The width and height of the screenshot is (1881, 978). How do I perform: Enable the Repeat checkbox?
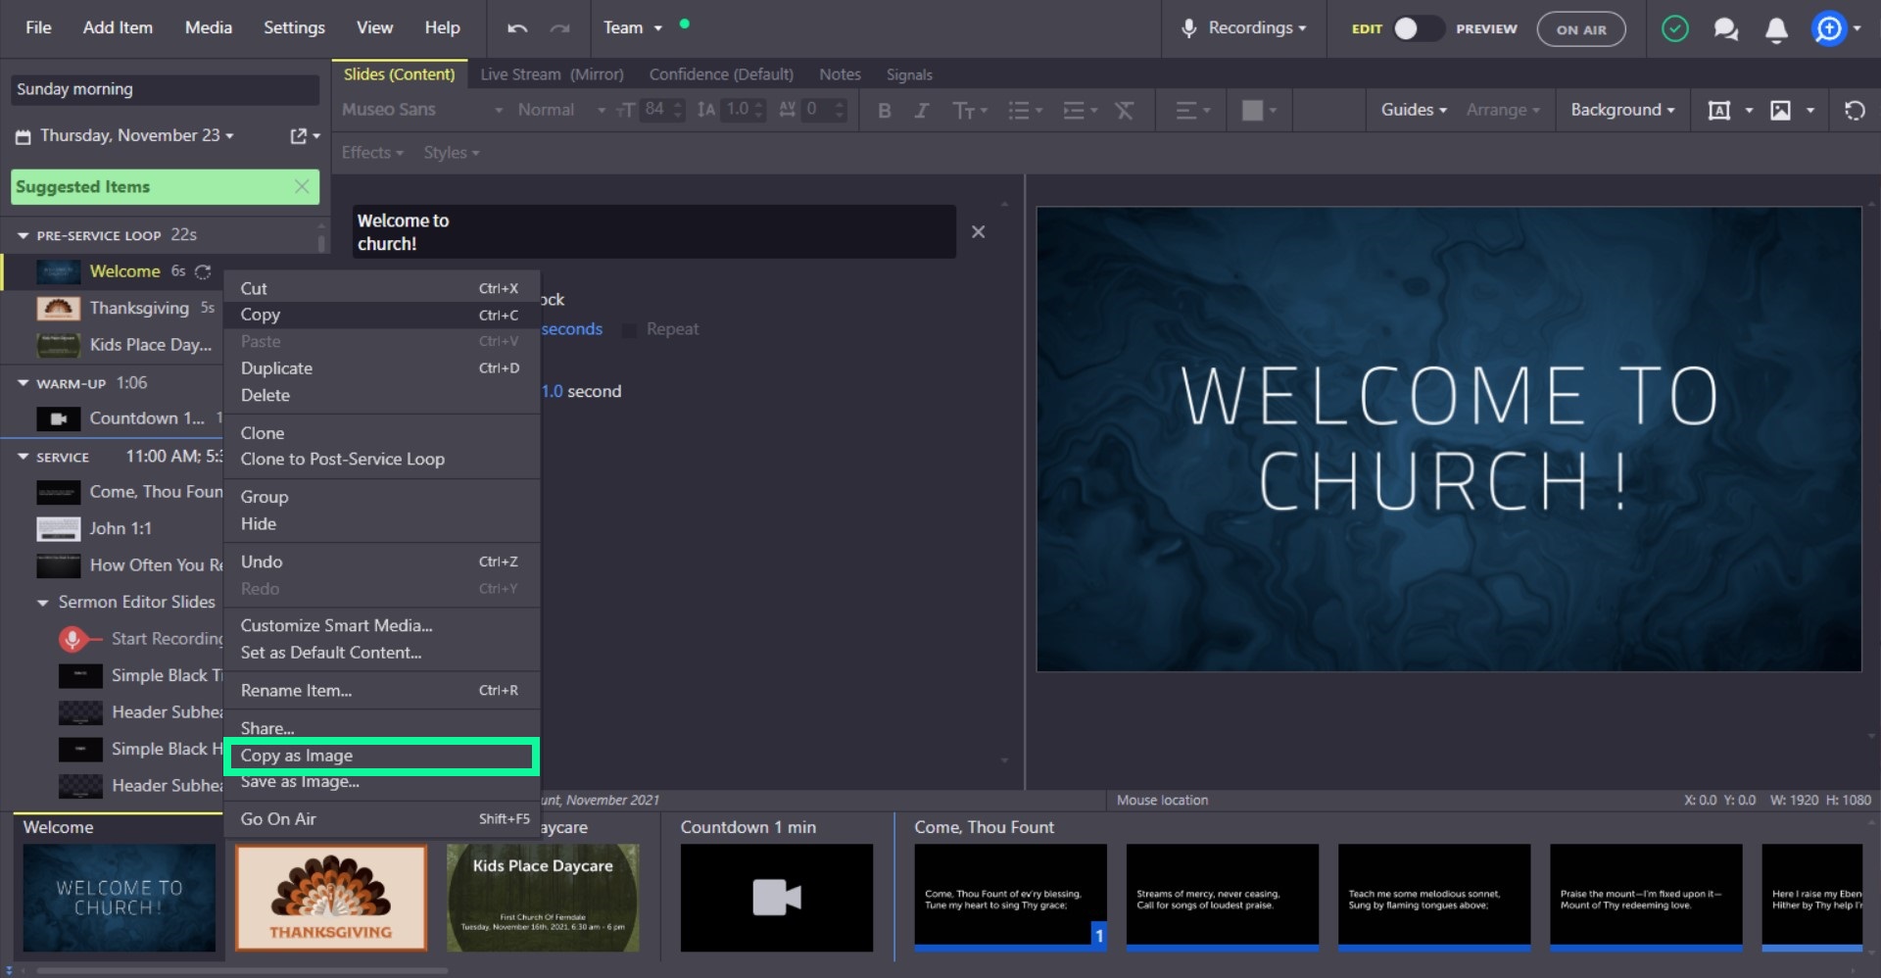629,330
